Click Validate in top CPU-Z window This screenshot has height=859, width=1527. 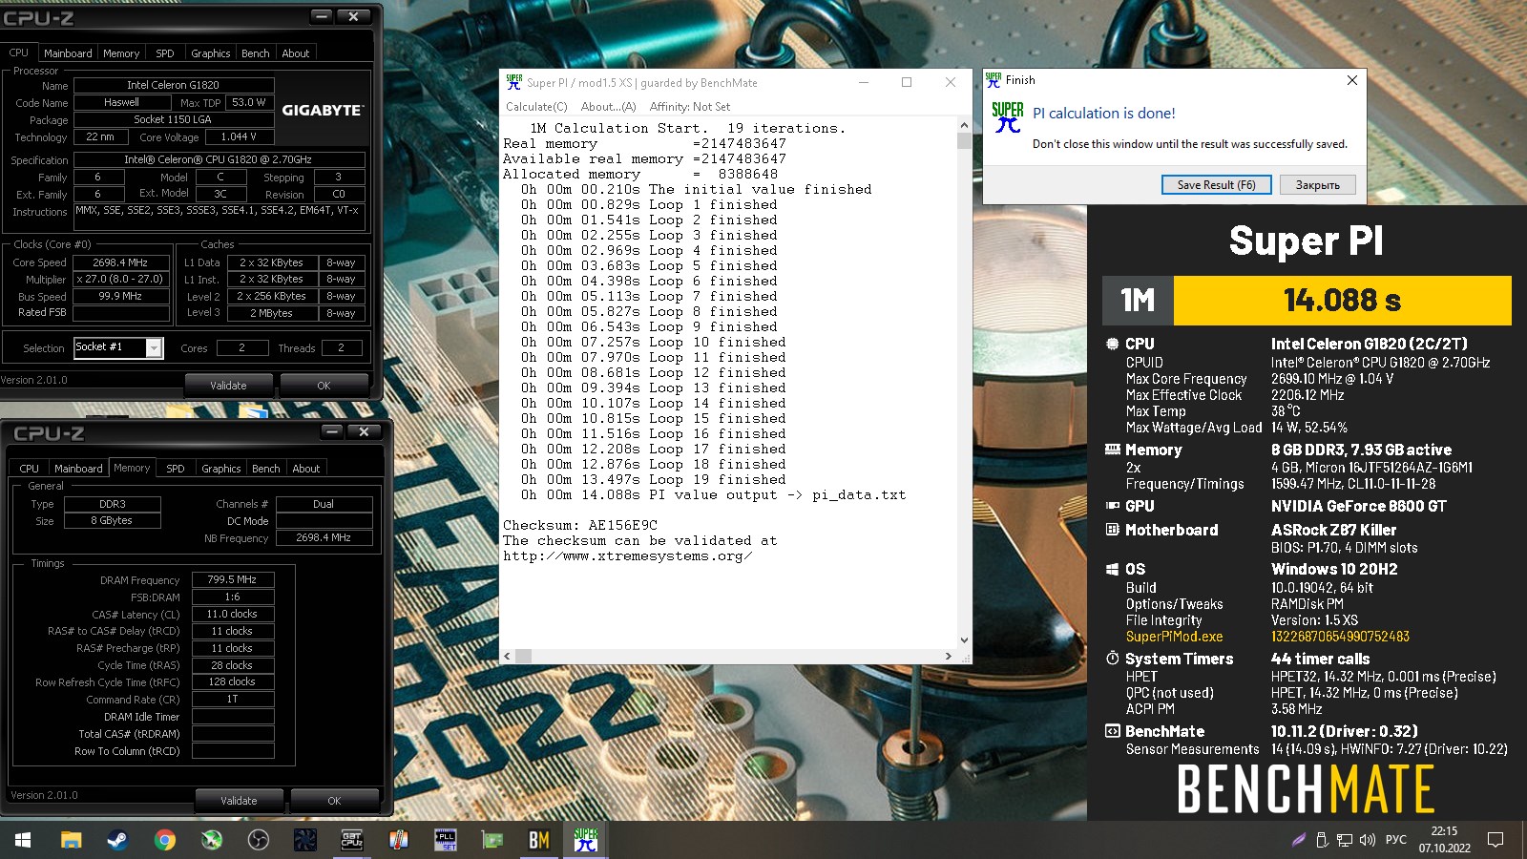click(228, 386)
